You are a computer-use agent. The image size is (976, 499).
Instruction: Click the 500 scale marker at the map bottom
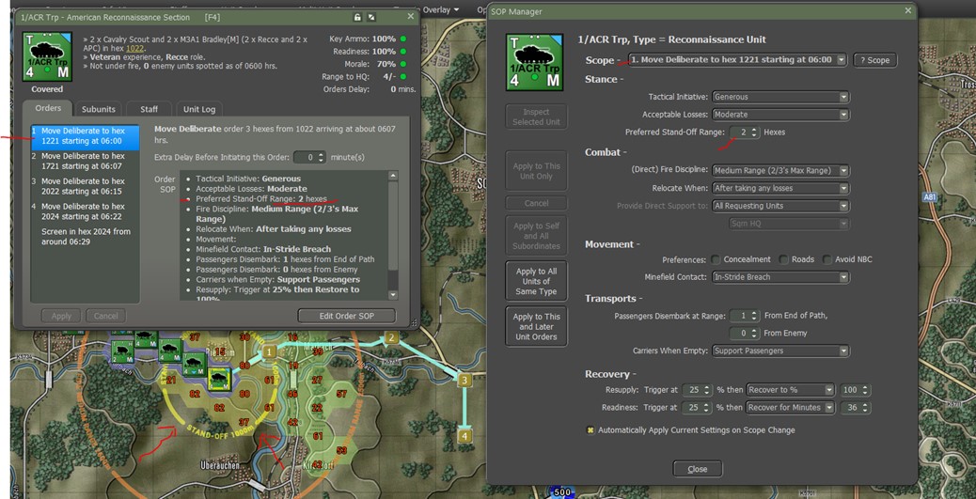[x=562, y=492]
